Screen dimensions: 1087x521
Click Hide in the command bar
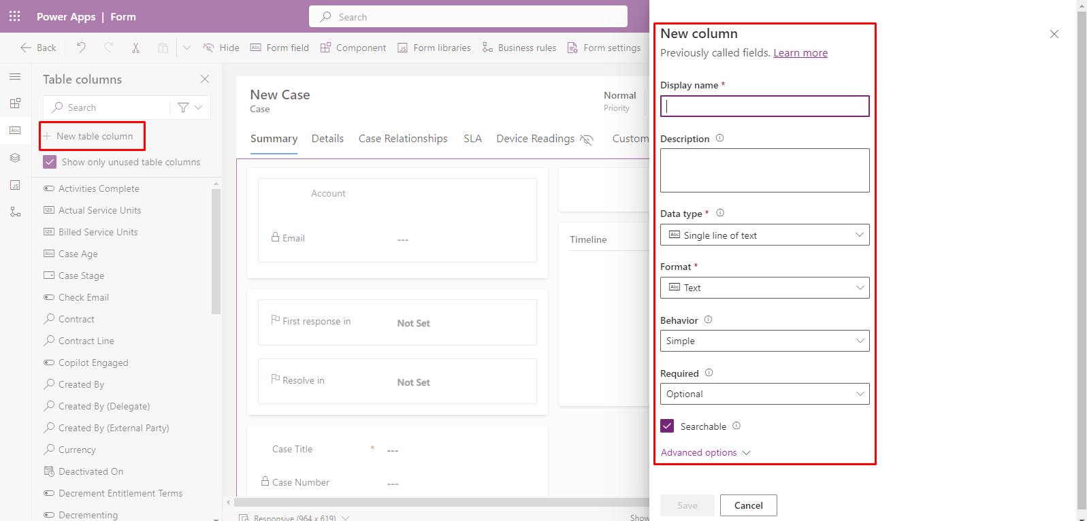click(221, 48)
